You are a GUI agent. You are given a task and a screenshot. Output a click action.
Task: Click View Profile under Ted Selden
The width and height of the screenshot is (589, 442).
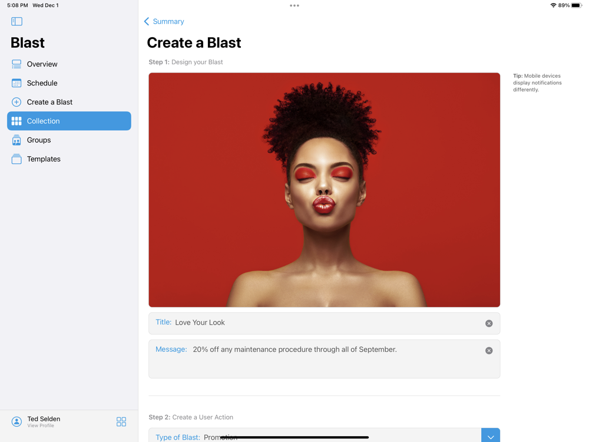click(x=41, y=426)
